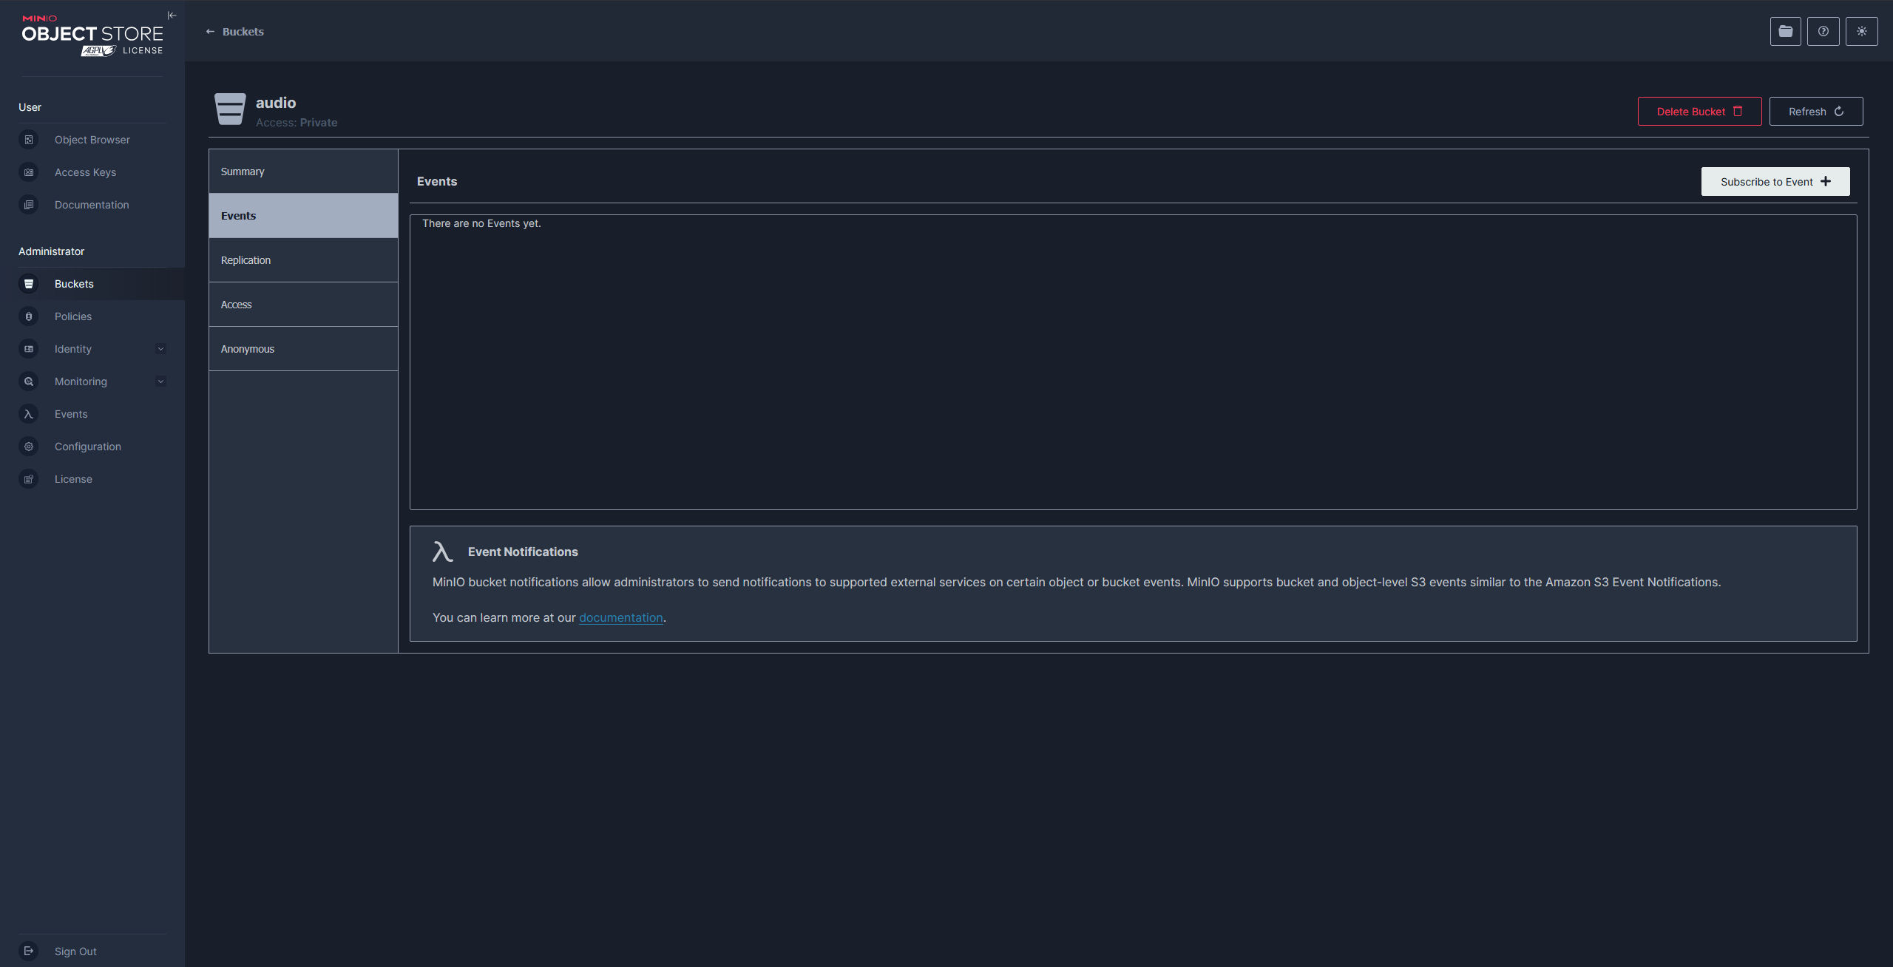Click the Buckets label in Administrator menu
This screenshot has width=1893, height=967.
74,284
